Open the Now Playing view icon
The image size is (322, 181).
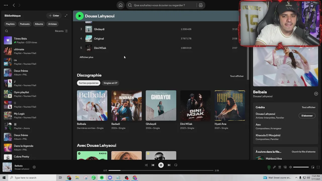pos(269,167)
